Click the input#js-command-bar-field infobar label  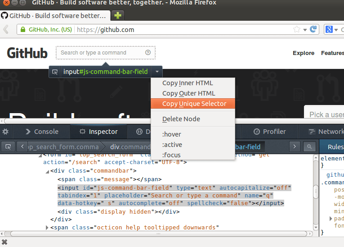pyautogui.click(x=106, y=72)
